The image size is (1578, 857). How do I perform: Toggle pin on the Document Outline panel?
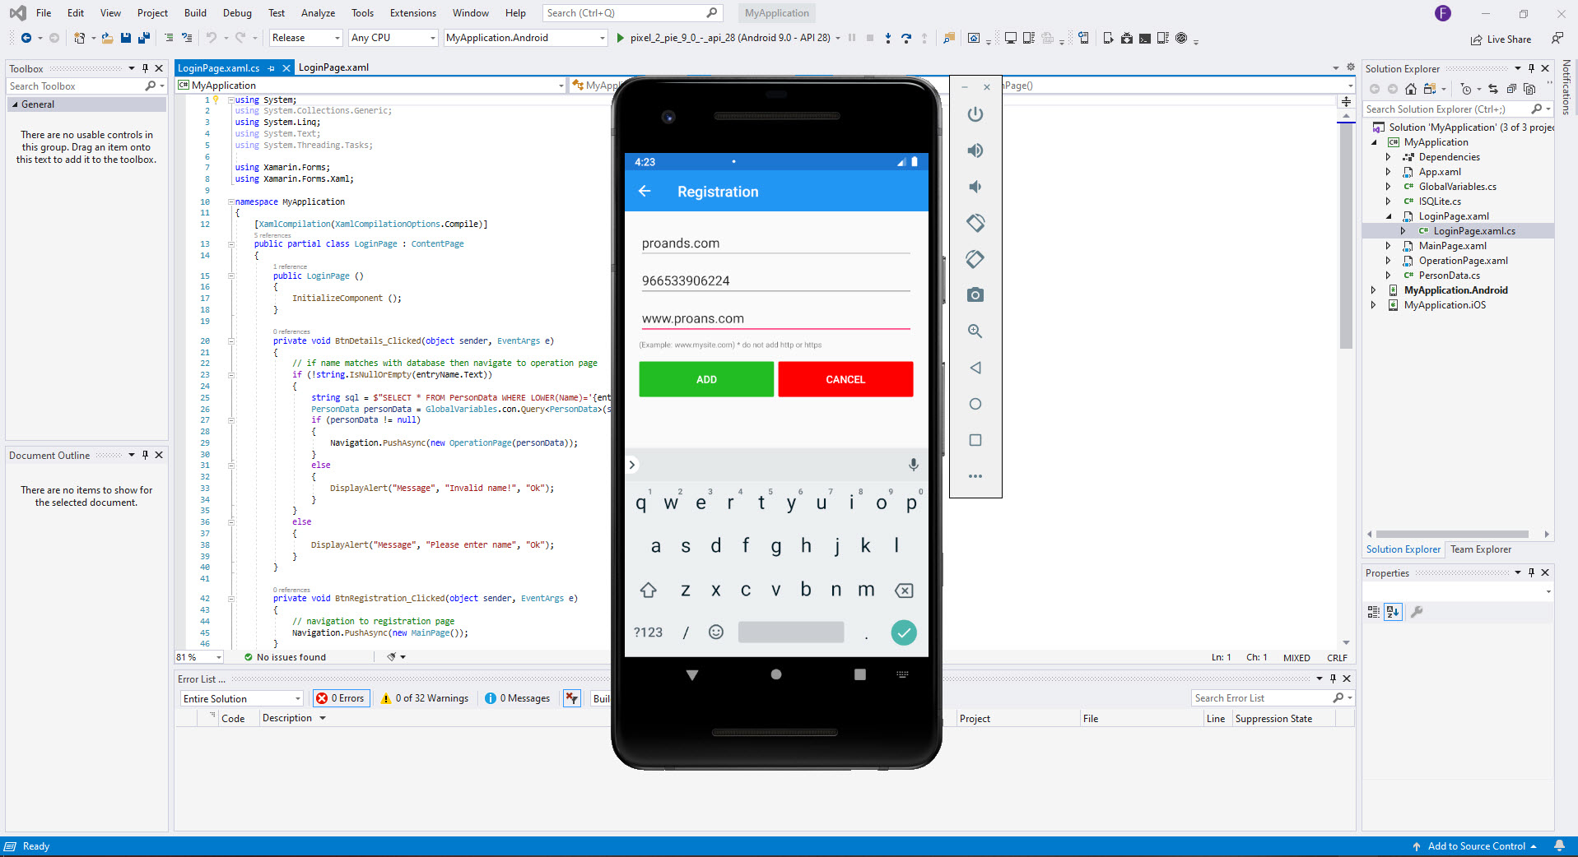146,455
